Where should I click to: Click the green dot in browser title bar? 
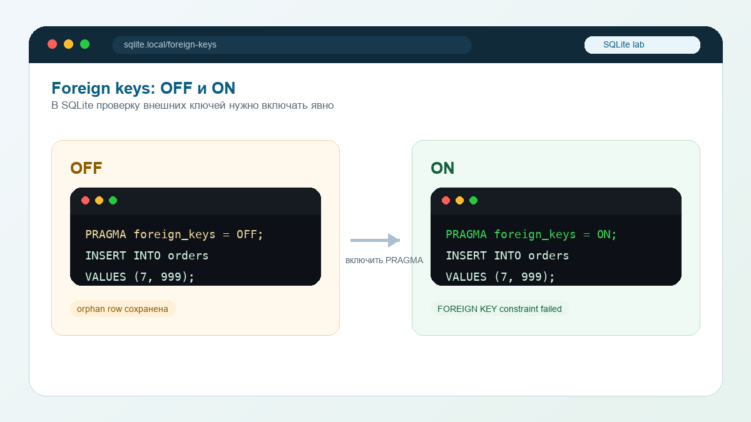(85, 44)
